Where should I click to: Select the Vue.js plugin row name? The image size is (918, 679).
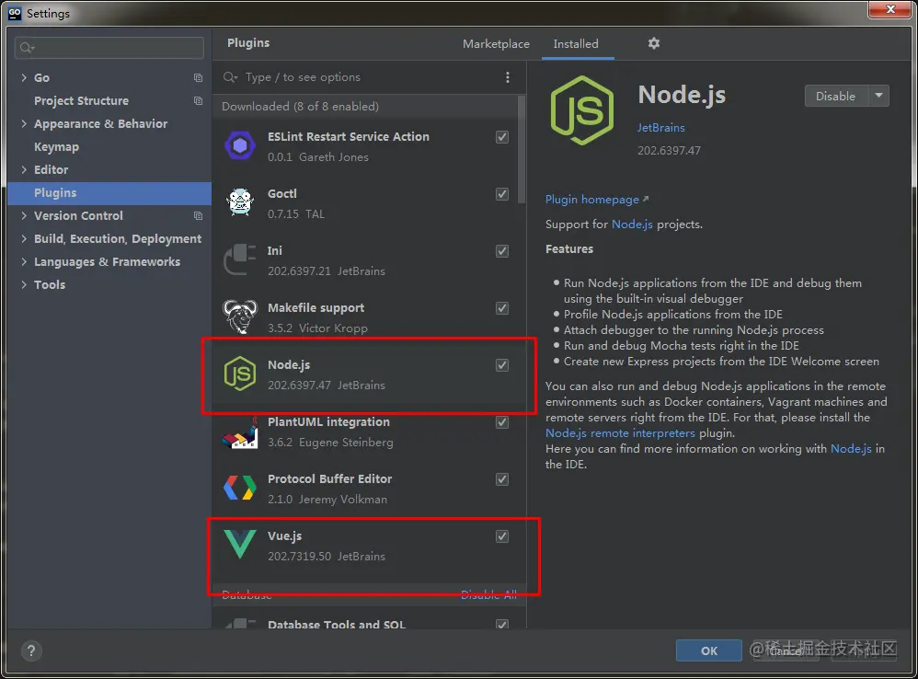pyautogui.click(x=284, y=536)
